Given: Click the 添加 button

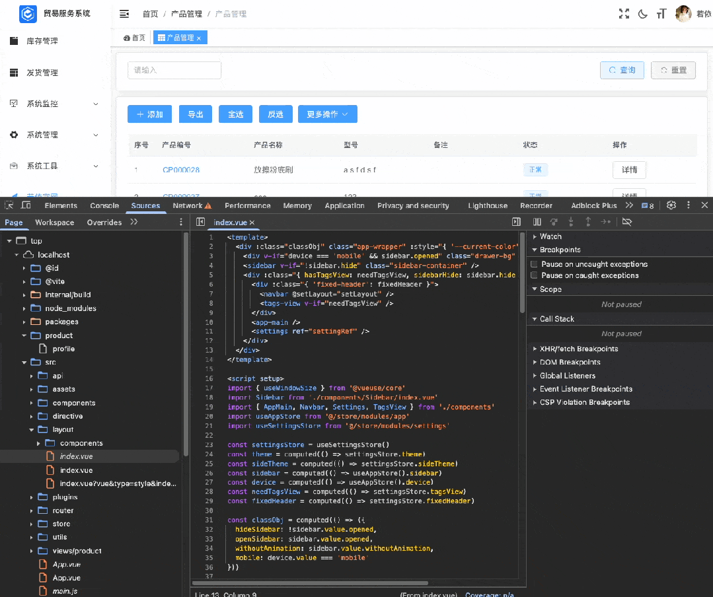Looking at the screenshot, I should [149, 114].
